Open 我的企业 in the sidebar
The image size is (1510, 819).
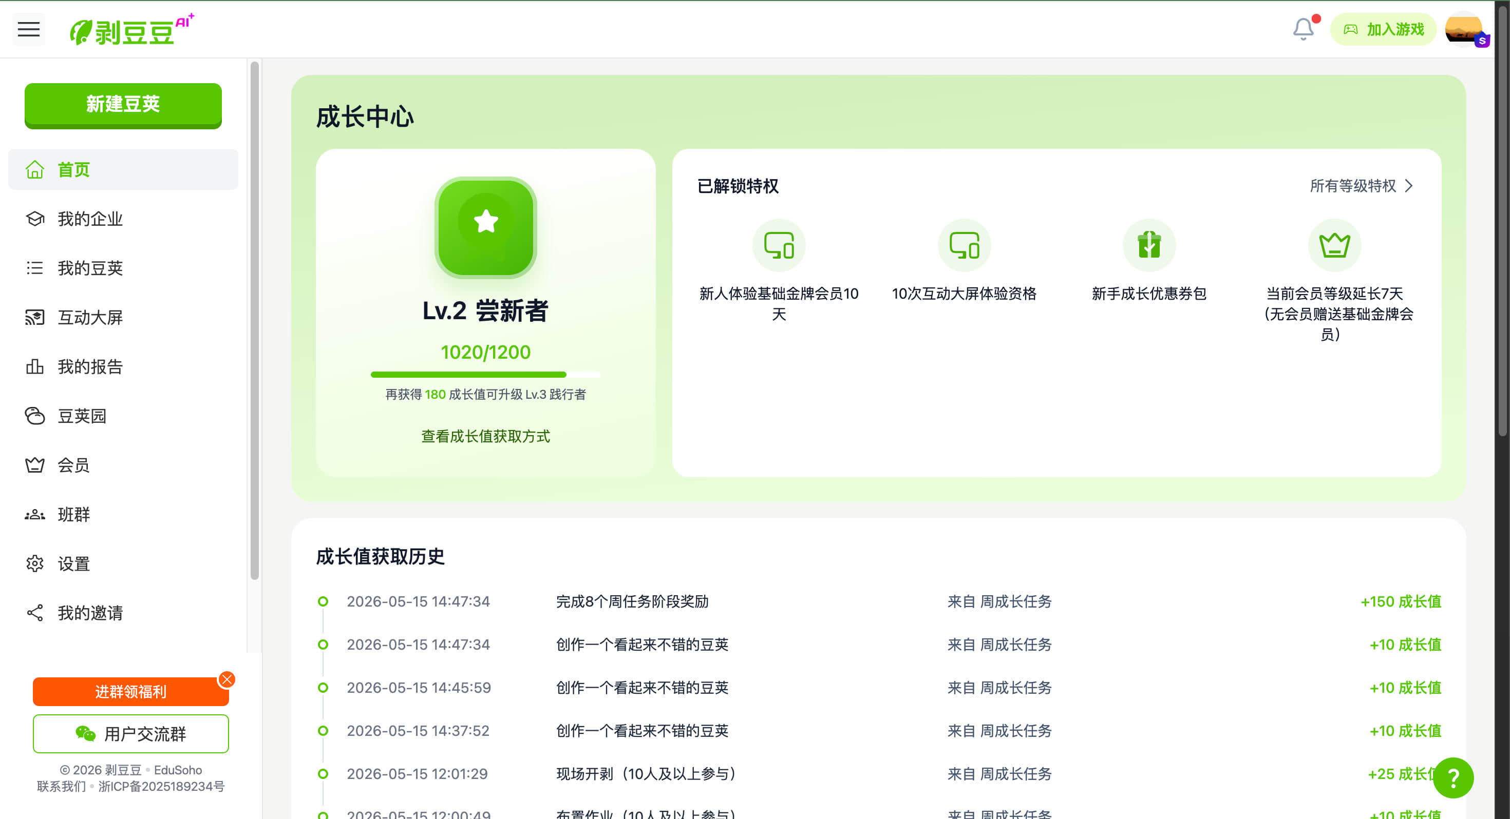point(123,219)
